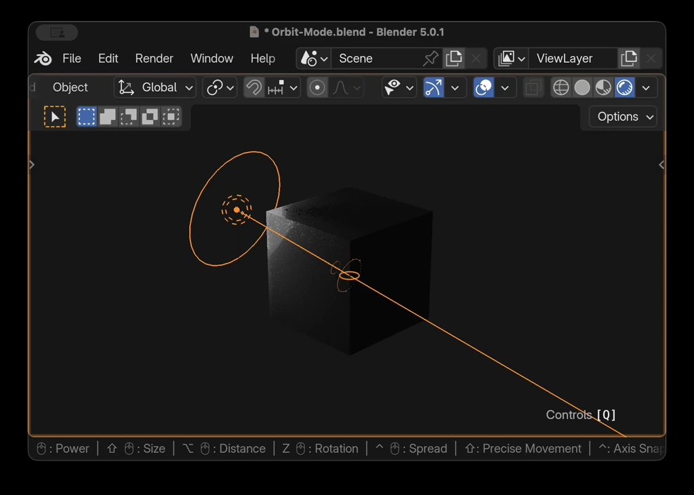Screen dimensions: 694x495
Task: Open the Edit menu
Action: [x=108, y=58]
